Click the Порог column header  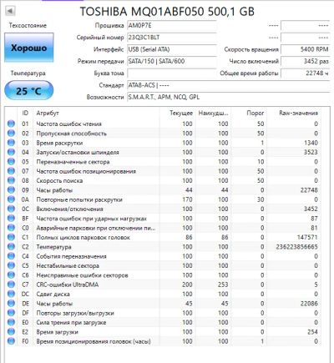point(256,113)
